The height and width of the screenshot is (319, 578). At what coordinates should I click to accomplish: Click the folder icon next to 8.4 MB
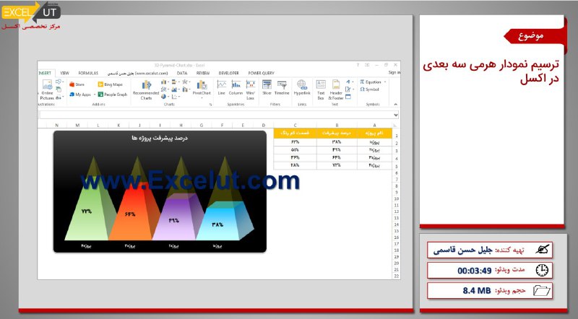click(541, 291)
